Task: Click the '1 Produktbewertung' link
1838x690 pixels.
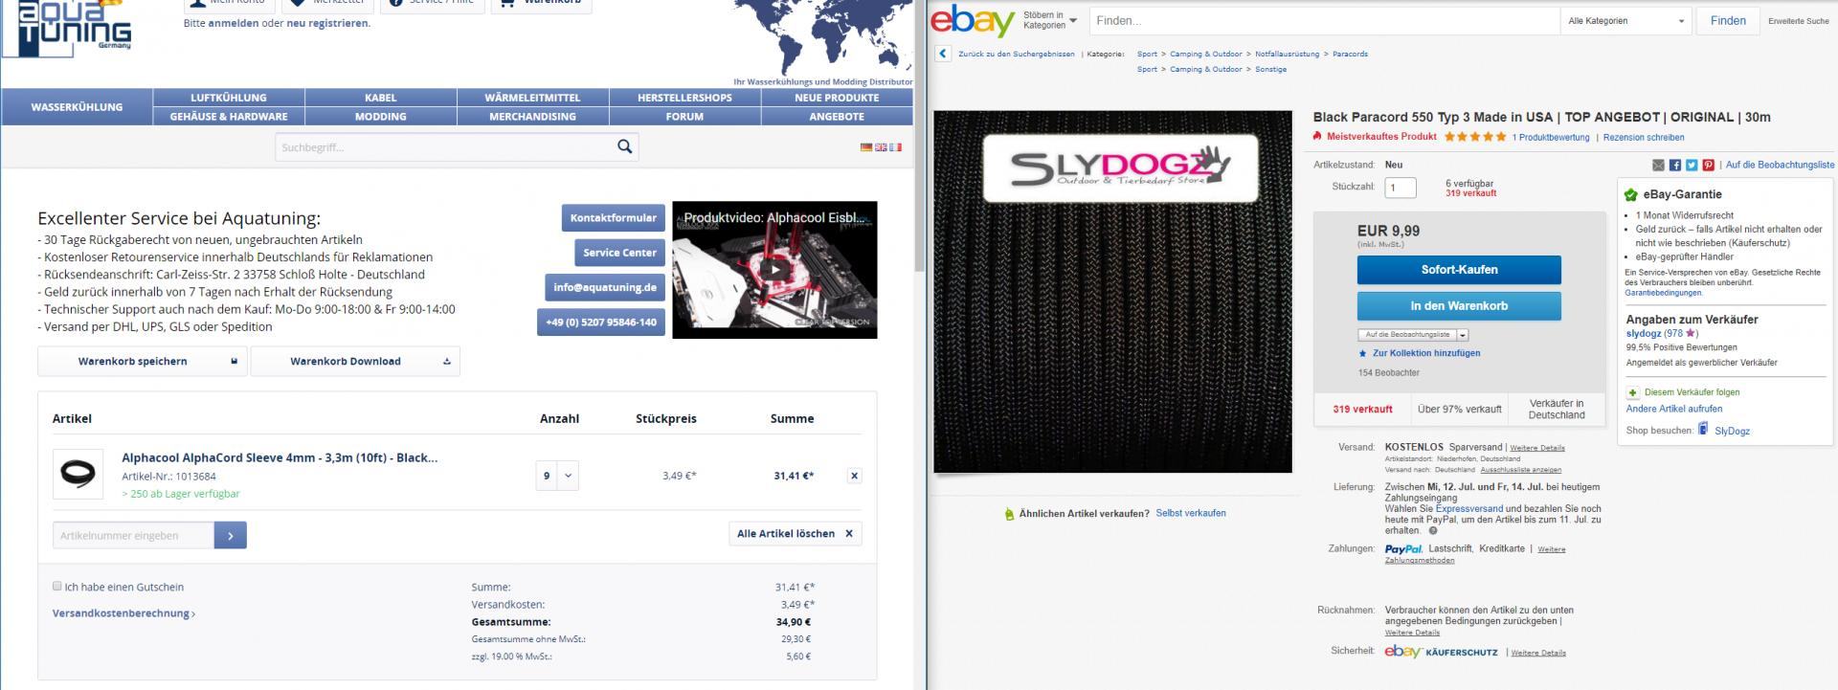Action: click(1551, 137)
